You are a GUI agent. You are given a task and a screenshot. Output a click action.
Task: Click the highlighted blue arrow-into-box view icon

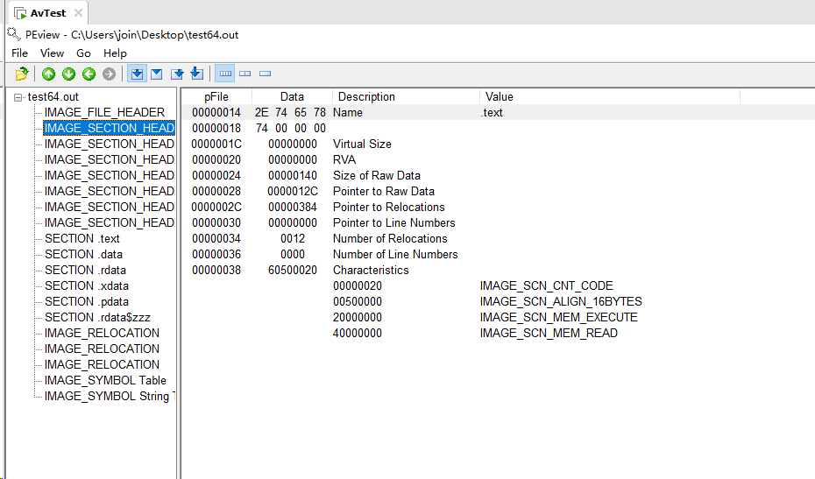click(x=138, y=74)
